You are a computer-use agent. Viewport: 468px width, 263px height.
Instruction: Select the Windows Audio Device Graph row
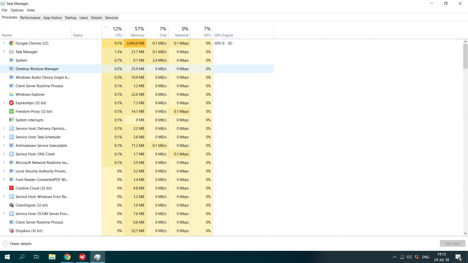(137, 78)
